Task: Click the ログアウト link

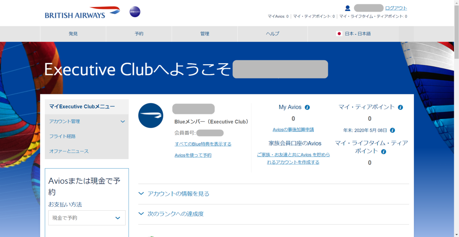Action: click(x=396, y=8)
